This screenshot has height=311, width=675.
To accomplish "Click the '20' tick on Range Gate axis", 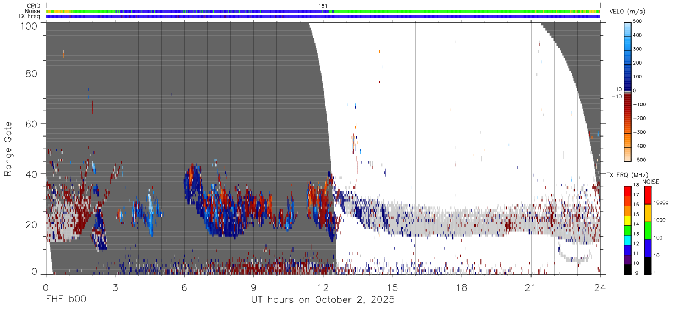I will (x=32, y=224).
